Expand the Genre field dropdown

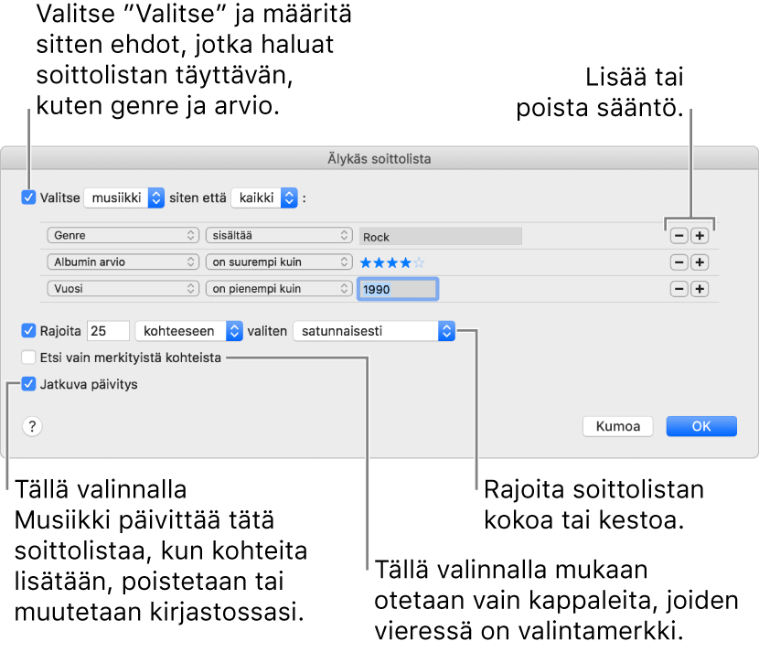123,236
